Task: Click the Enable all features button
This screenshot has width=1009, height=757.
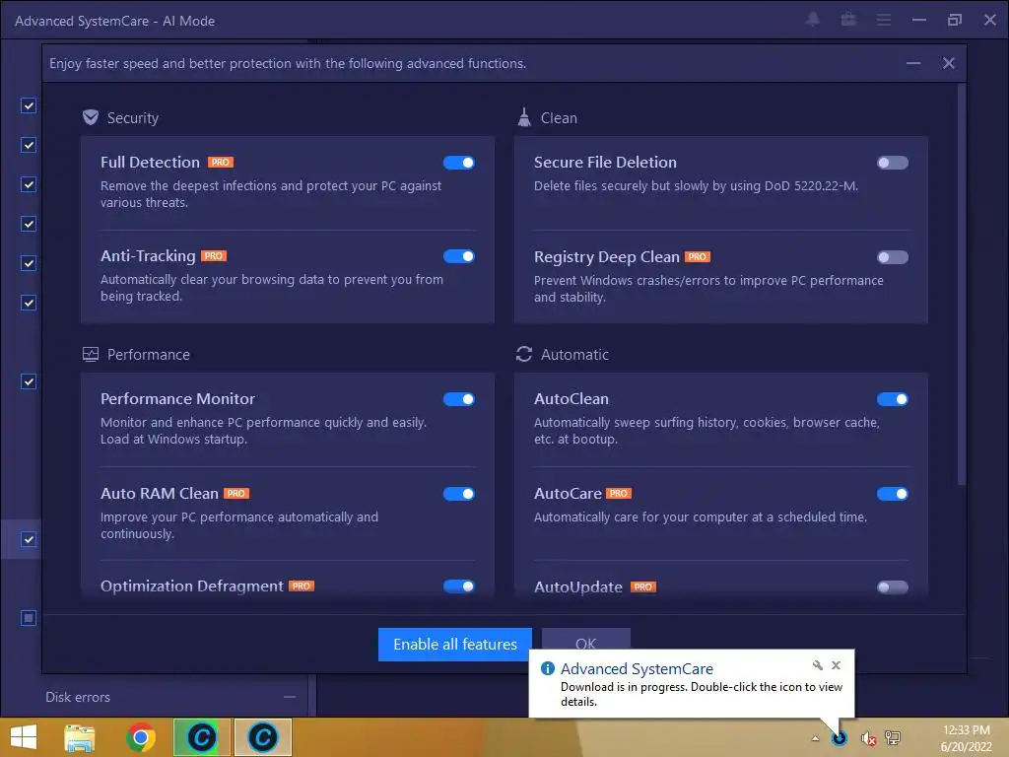Action: [x=455, y=645]
